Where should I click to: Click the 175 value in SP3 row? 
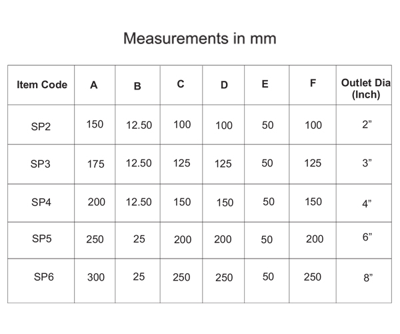coord(95,164)
